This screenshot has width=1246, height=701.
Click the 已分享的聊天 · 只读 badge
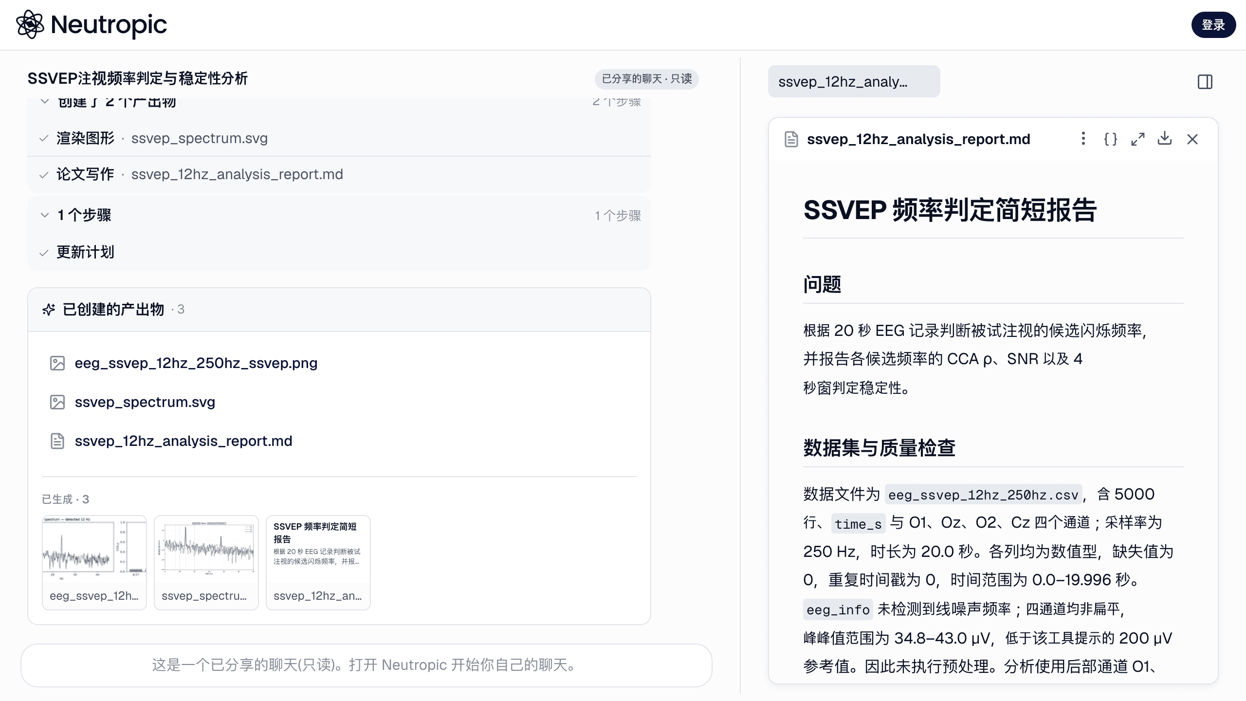pyautogui.click(x=646, y=79)
